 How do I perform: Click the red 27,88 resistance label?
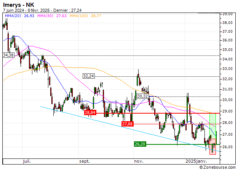(x=127, y=124)
